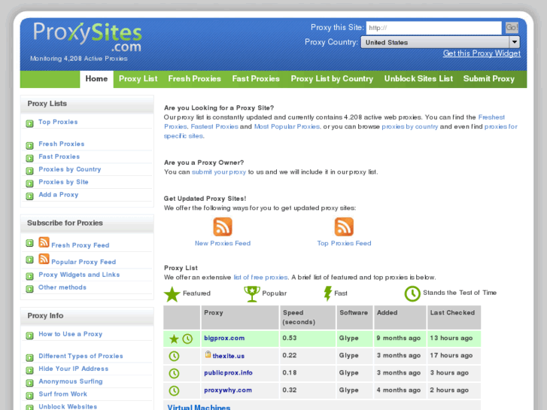Click the clock icon in publicprox.info row
547x410 pixels.
point(174,373)
